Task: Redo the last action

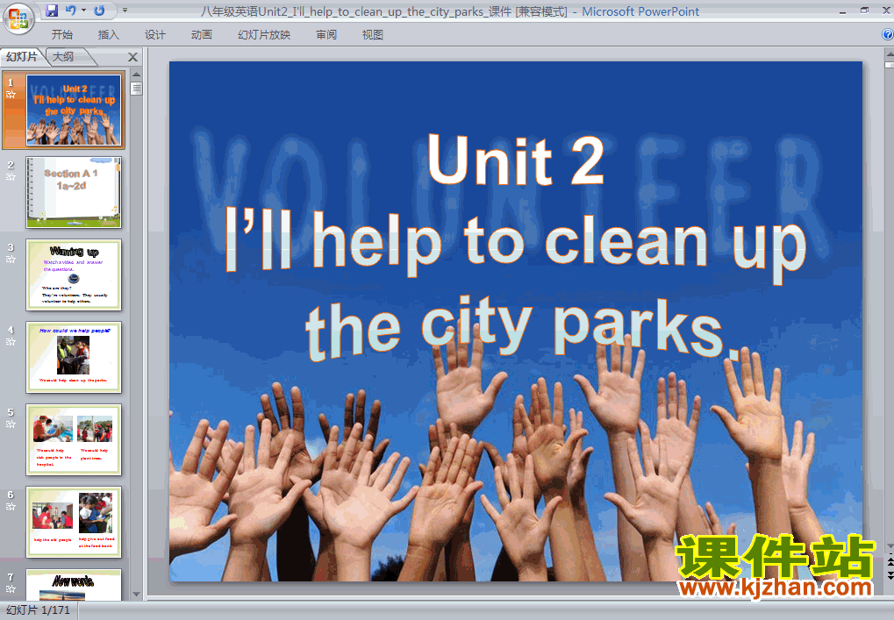Action: 99,11
